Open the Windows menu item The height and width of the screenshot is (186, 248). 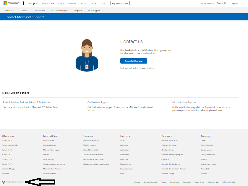(72, 3)
